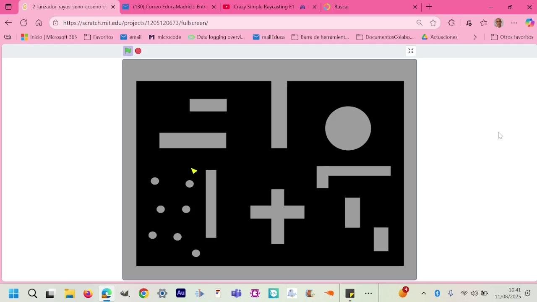
Task: Switch to the Crazy Simple Raycasting tab
Action: (x=270, y=7)
